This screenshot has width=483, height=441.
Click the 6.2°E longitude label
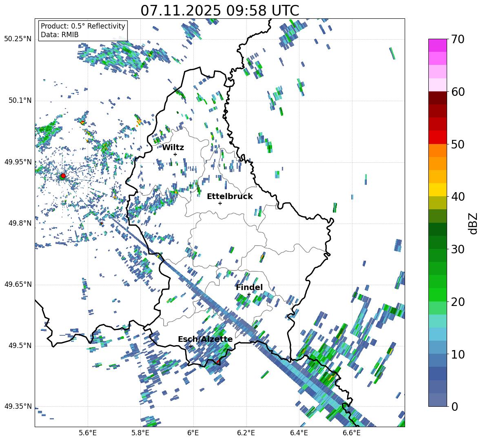[x=246, y=433]
